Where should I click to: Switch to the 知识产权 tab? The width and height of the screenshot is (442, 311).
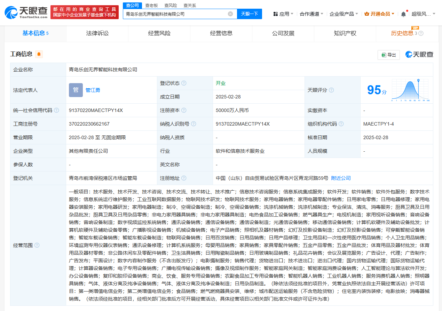[345, 33]
